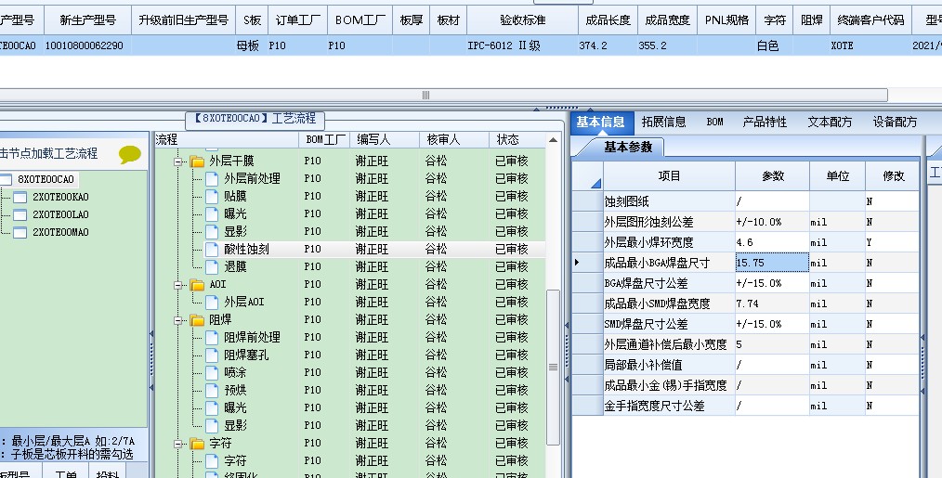Open the 文本配方 tab

pyautogui.click(x=829, y=122)
